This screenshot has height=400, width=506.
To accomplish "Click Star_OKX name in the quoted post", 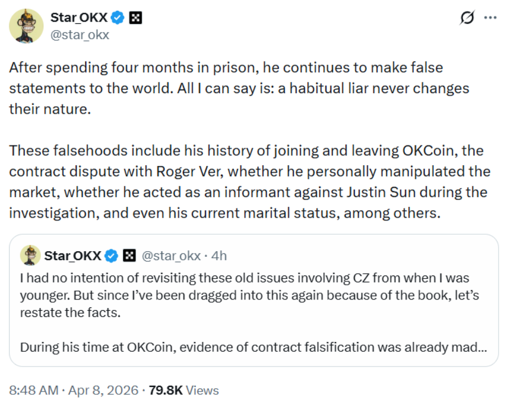I will [x=73, y=256].
